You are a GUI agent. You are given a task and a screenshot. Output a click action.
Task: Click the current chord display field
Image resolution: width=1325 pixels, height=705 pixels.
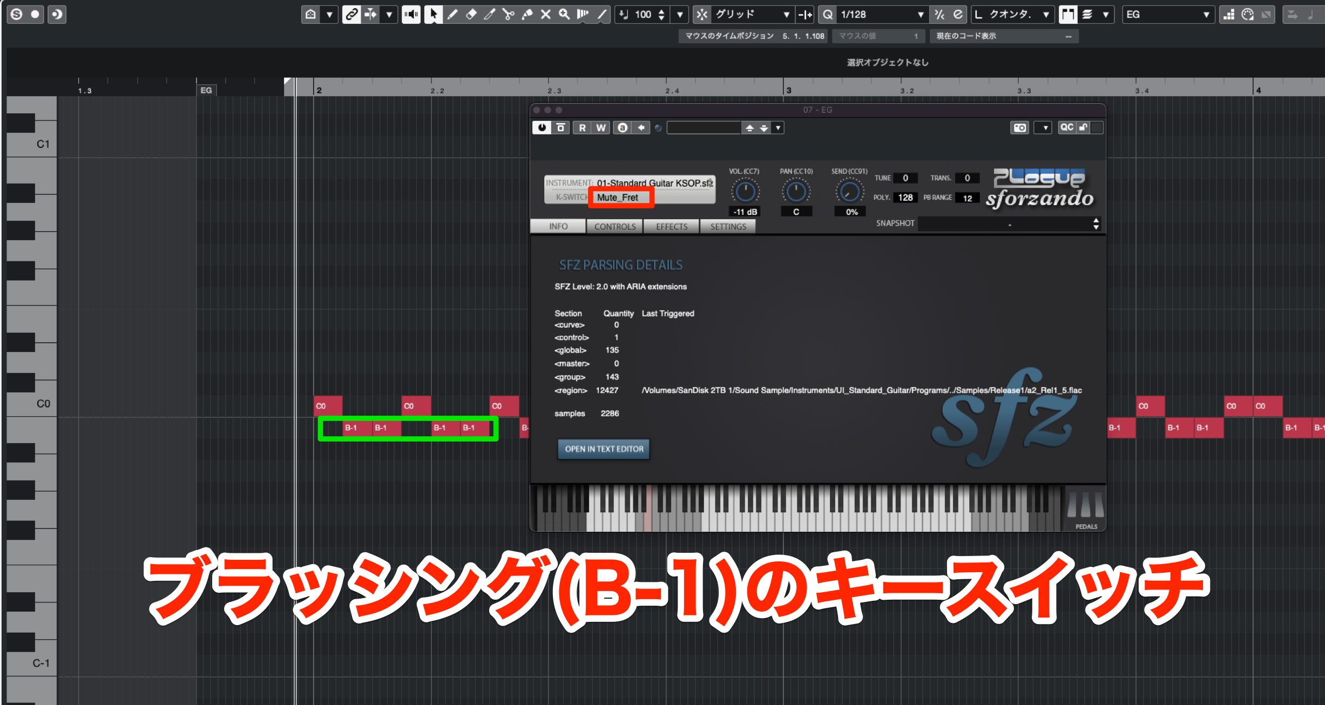coord(1004,36)
